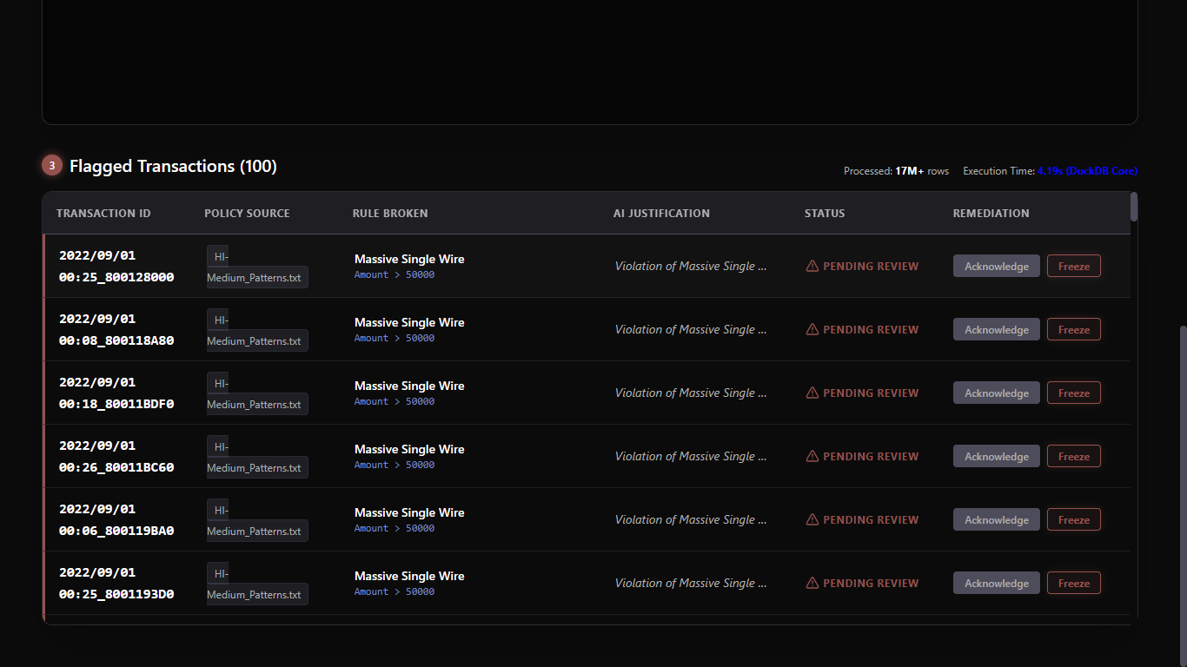
Task: Click the step 3 badge beside Flagged Transactions
Action: click(52, 165)
